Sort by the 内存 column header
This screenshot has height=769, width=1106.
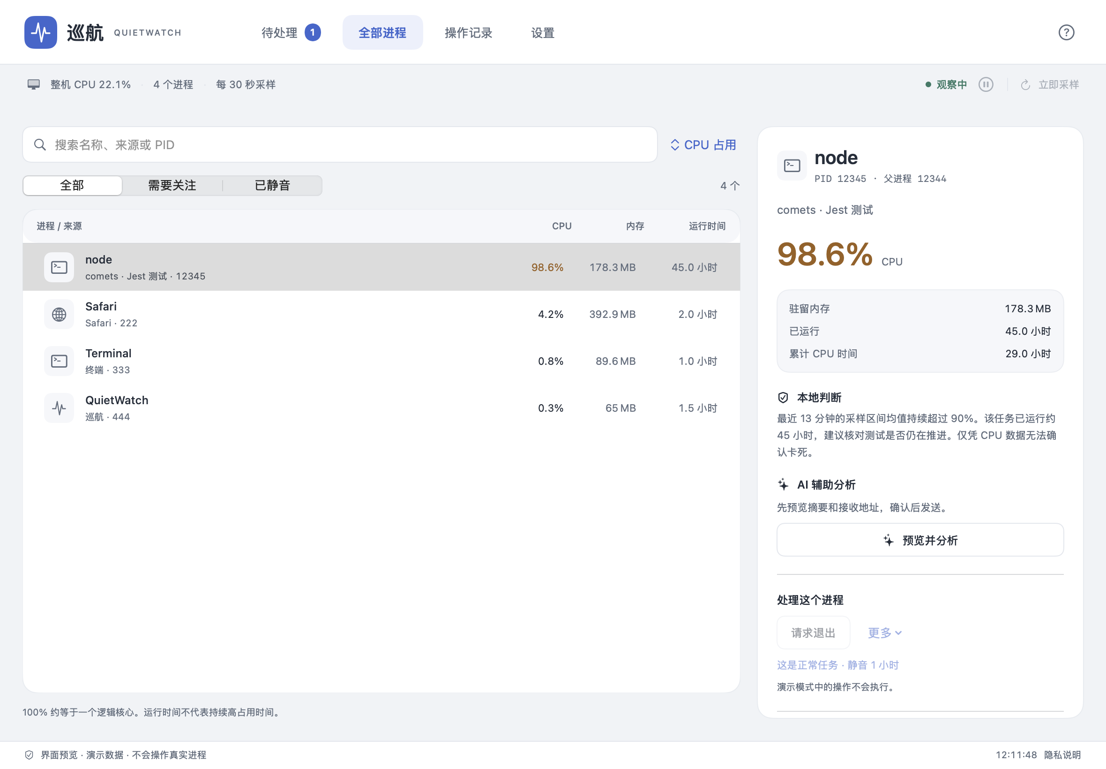[x=635, y=226]
